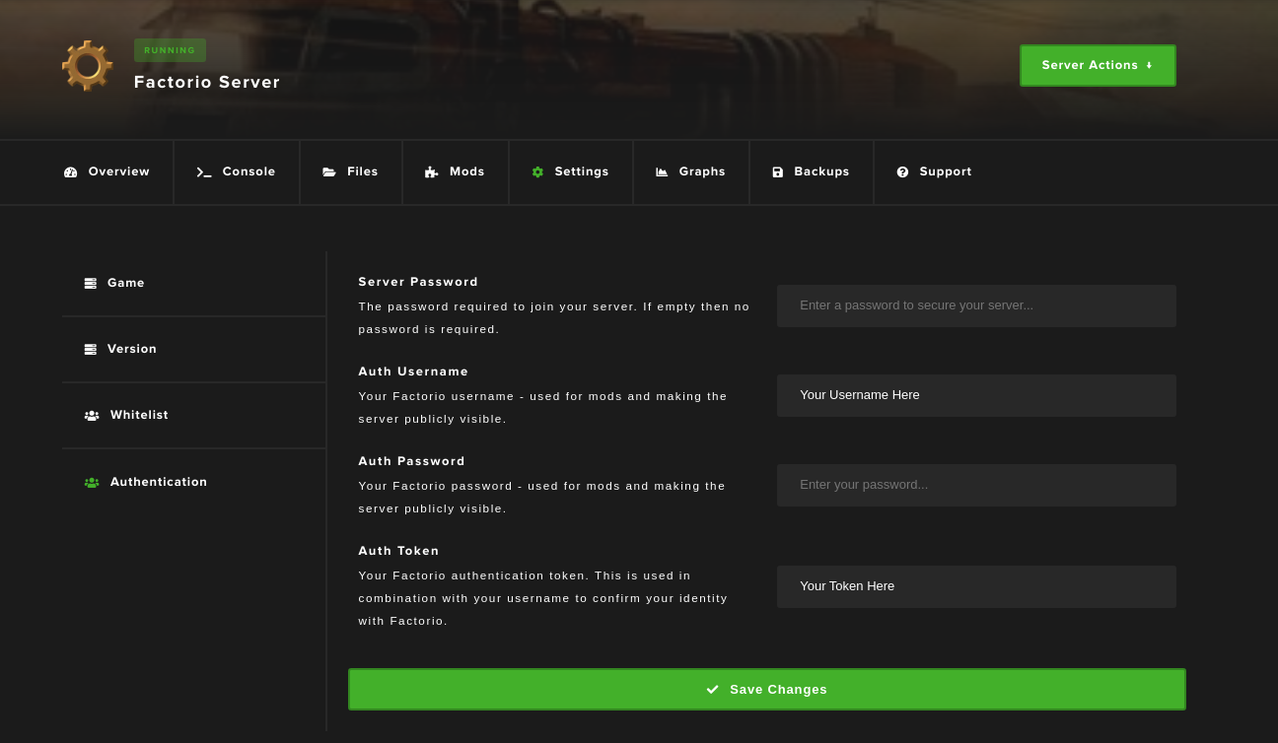Image resolution: width=1278 pixels, height=743 pixels.
Task: Click the Factorio Server title text
Action: click(207, 83)
